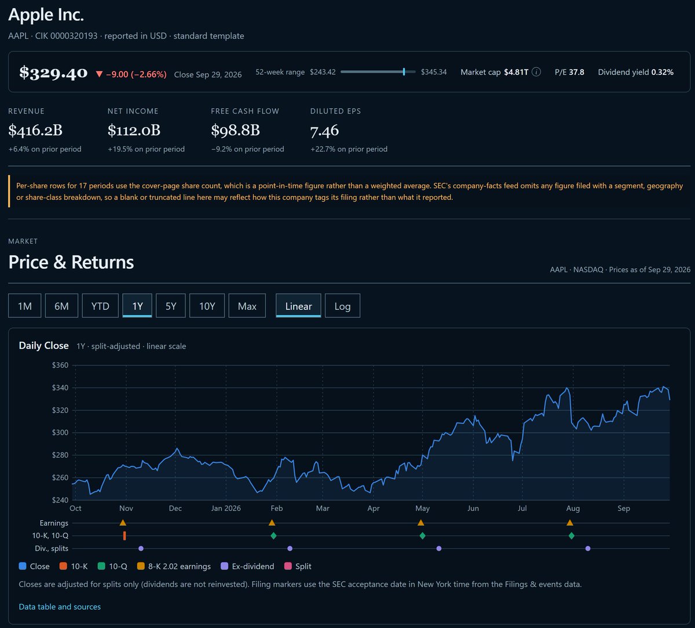
Task: Click the 10-Q legend green swatch
Action: (101, 566)
